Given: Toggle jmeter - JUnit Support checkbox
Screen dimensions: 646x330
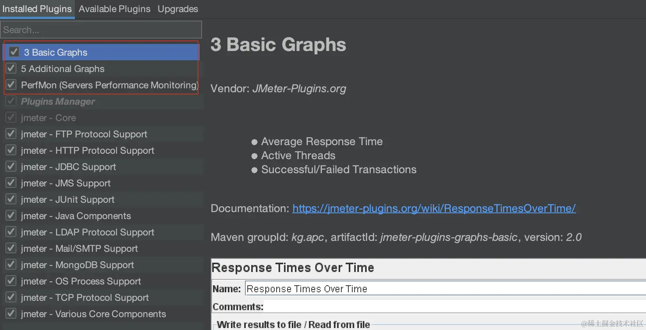Looking at the screenshot, I should (11, 199).
